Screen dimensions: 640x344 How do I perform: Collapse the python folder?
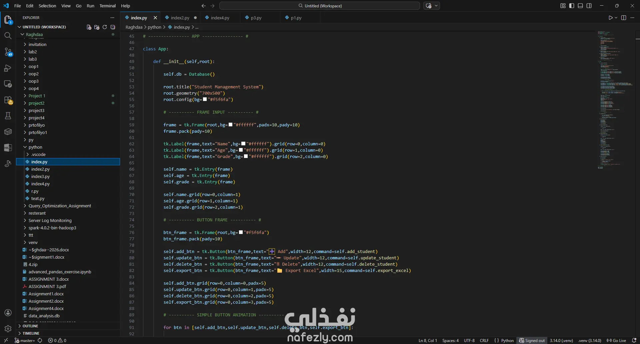pos(68,147)
